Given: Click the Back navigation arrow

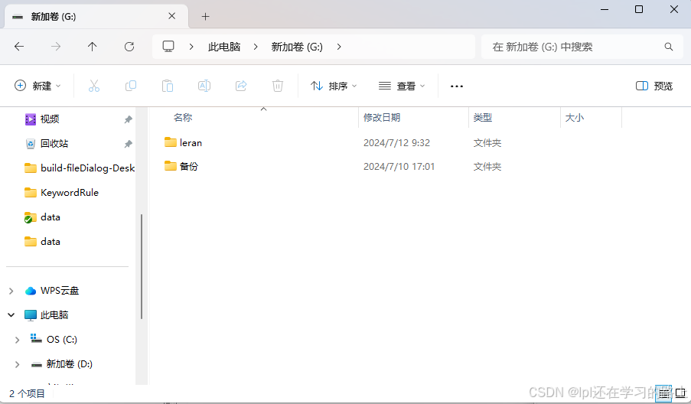Looking at the screenshot, I should [19, 46].
